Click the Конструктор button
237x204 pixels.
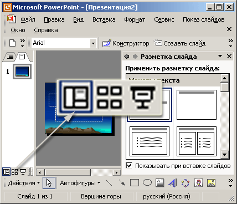pyautogui.click(x=126, y=43)
